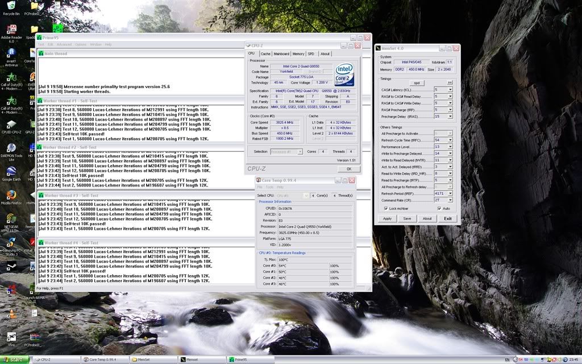Click the VID value field in Core Temp
This screenshot has width=582, height=364.
(x=315, y=245)
